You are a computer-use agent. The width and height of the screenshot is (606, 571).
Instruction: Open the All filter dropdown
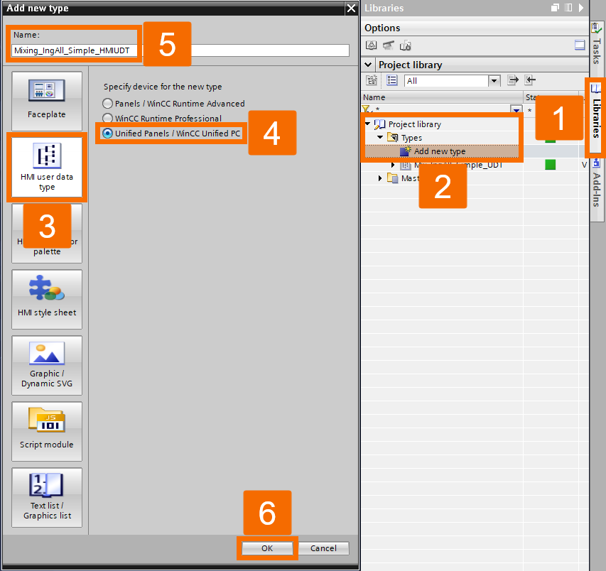494,81
